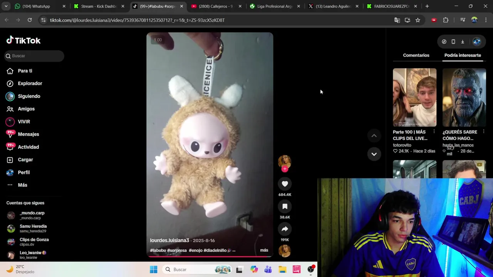Open options for Parte 100 video
Screen dimensions: 493x277
(434, 132)
